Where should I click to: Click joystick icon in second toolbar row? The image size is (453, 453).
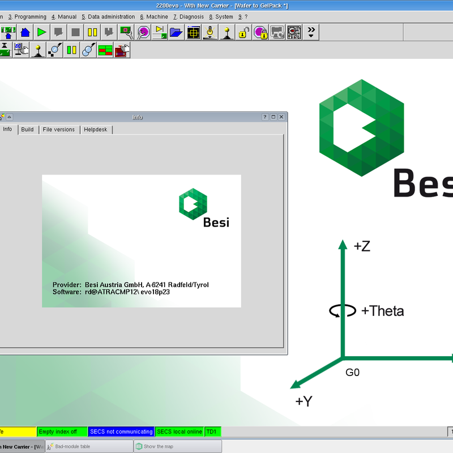click(x=38, y=50)
